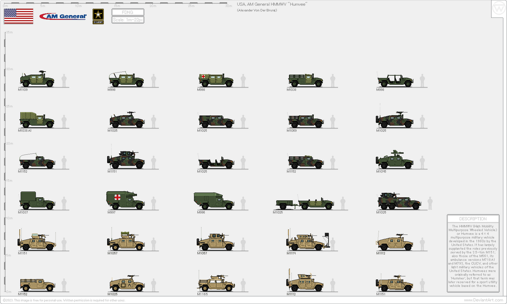Screen dimensions: 507x304
Task: Select the stripped open-body M1025 camo Humvee
Action: pos(216,162)
